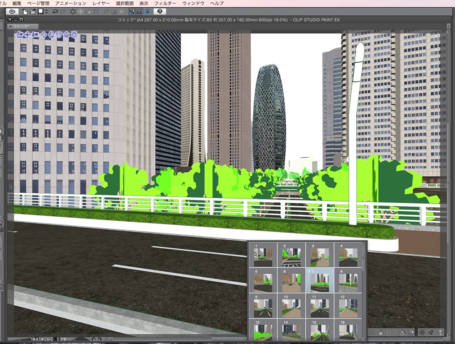The height and width of the screenshot is (344, 455).
Task: Select camera preset thumbnail 3
Action: pos(319,255)
